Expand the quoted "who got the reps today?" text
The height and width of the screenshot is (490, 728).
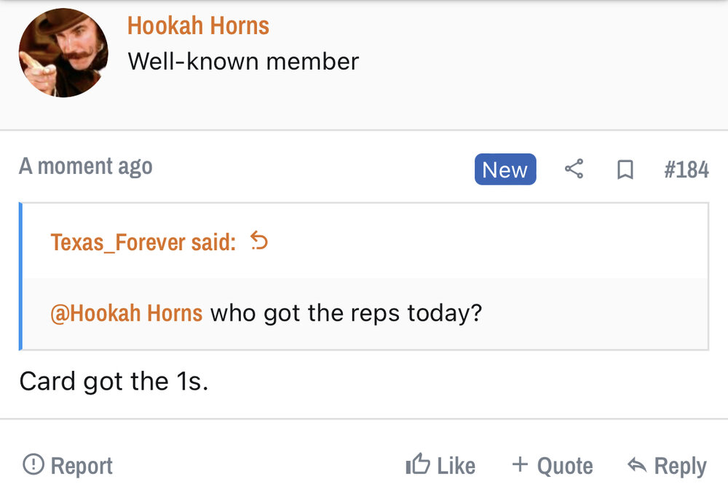(x=346, y=313)
